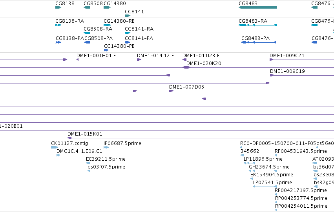Click protein CG8138-PA label
334x212 pixels.
pyautogui.click(x=70, y=38)
